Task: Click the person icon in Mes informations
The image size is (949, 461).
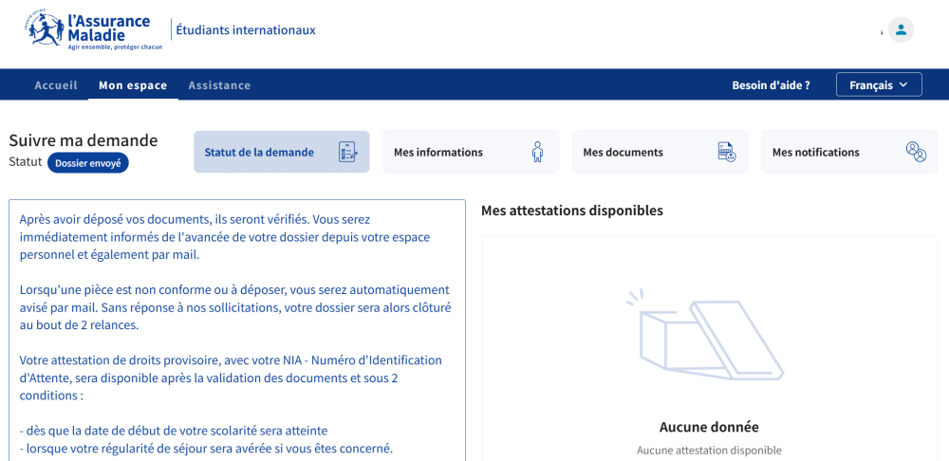Action: coord(537,152)
